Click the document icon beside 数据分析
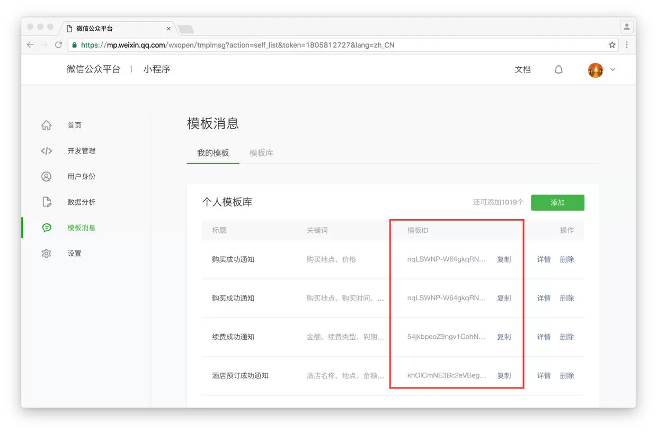 click(x=47, y=202)
